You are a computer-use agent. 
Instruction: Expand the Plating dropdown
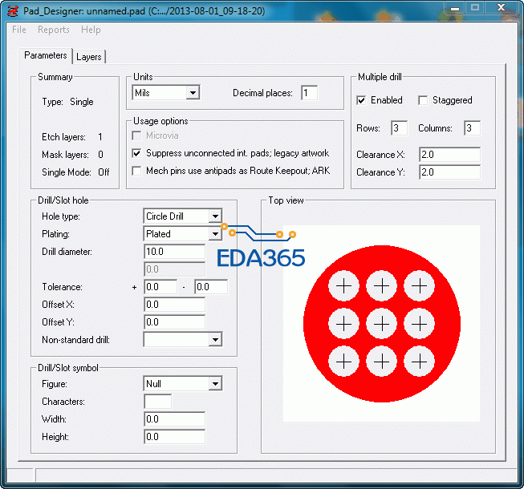pos(216,234)
